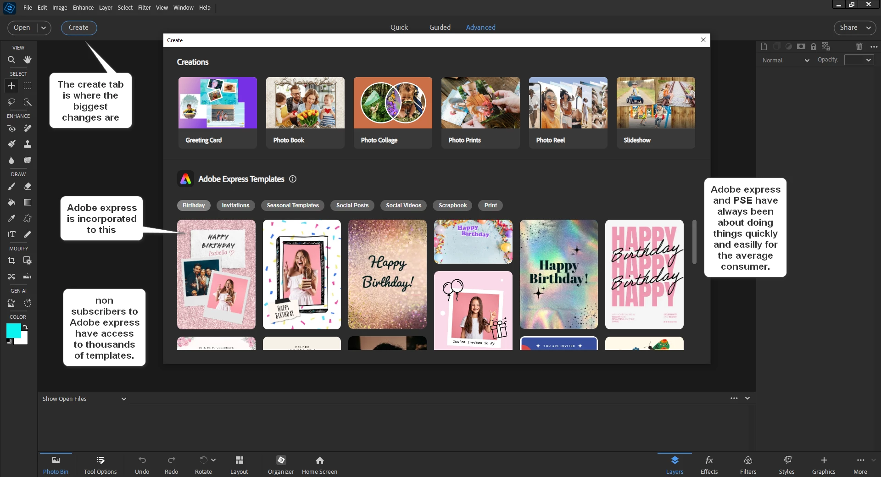This screenshot has height=477, width=881.
Task: Select the Eraser tool
Action: point(28,187)
